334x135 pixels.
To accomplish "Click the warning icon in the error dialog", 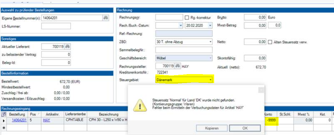I will pyautogui.click(x=139, y=105).
